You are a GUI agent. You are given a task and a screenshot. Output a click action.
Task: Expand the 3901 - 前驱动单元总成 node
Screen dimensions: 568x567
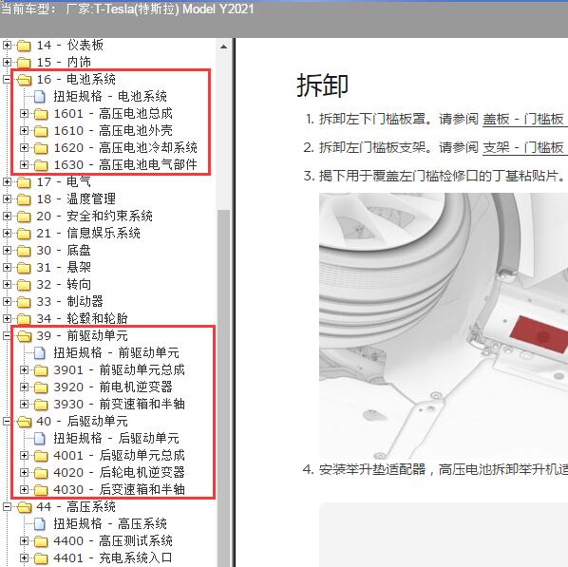point(24,369)
